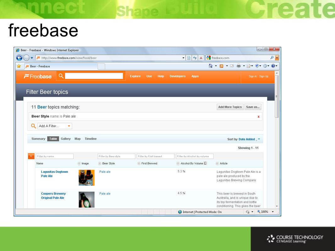Click the Filter by Alcohol by volume field
Image resolution: width=335 pixels, height=251 pixels.
pos(195,156)
